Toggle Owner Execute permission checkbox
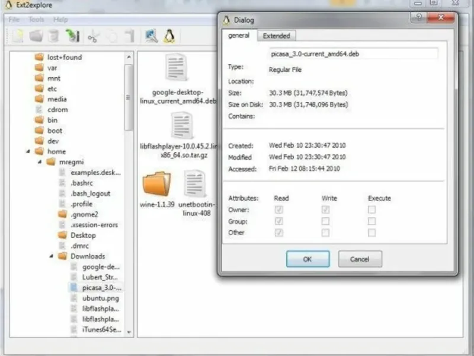 coord(371,209)
